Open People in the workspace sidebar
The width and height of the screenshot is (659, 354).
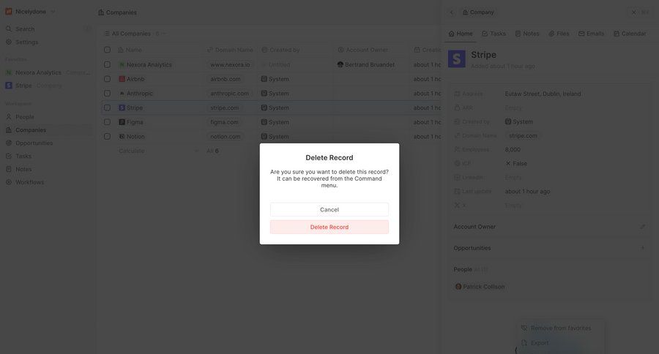25,117
